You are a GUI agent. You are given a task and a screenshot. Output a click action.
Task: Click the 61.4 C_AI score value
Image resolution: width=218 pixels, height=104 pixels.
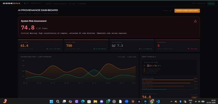[x=24, y=46]
